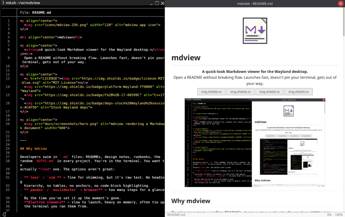
Task: Click the 'mksh ~/w/mdview' terminal title
Action: 23,3
